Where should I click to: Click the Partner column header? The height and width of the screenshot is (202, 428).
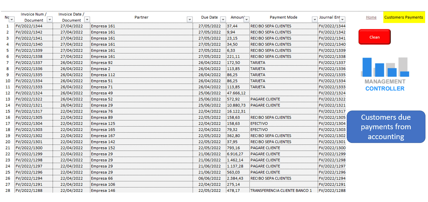(x=141, y=17)
